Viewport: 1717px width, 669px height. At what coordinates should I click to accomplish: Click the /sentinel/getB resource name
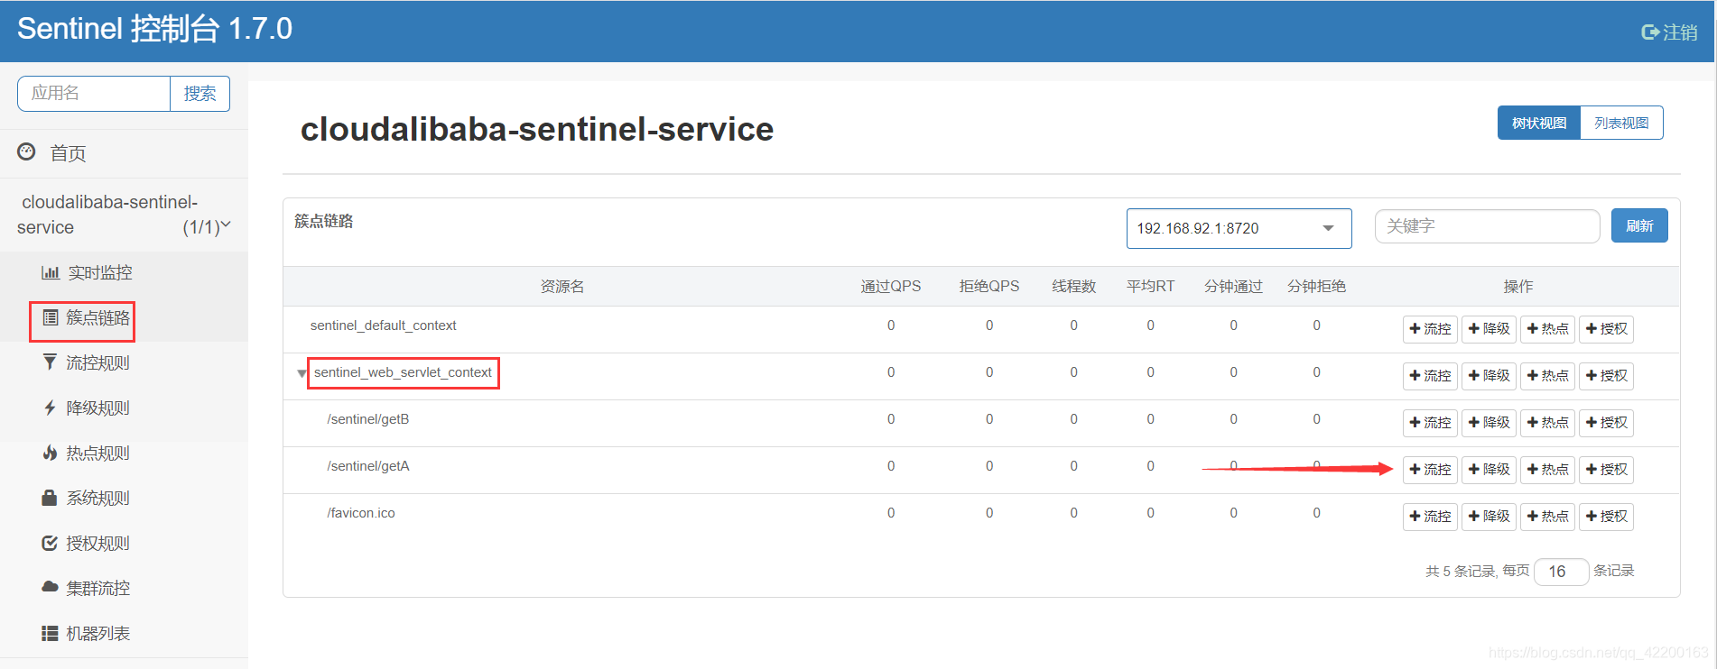(x=367, y=419)
